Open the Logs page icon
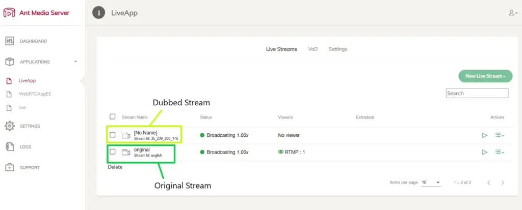Image resolution: width=522 pixels, height=210 pixels. [10, 147]
